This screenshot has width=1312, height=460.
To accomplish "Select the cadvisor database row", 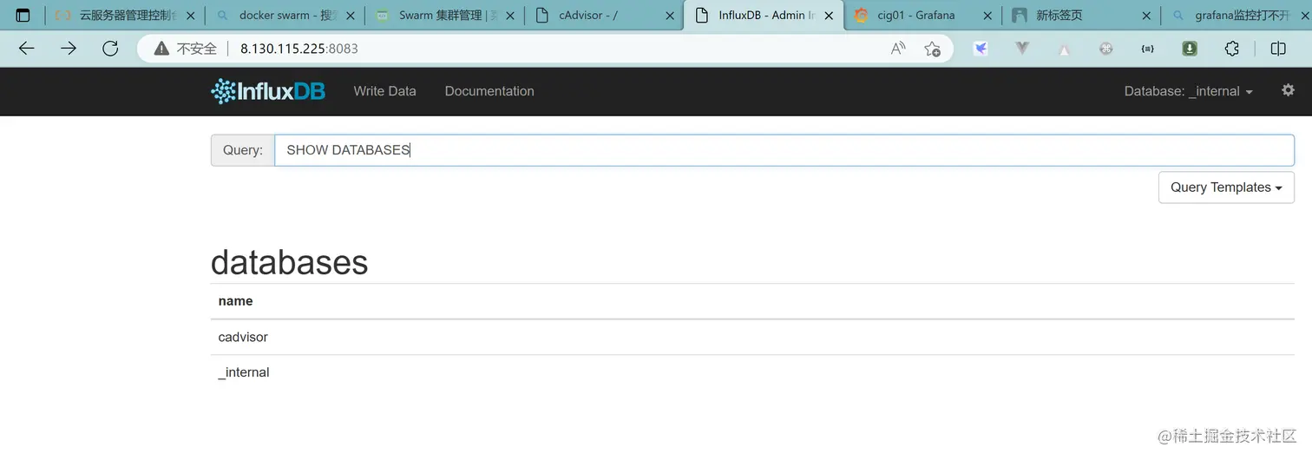I will pyautogui.click(x=752, y=337).
